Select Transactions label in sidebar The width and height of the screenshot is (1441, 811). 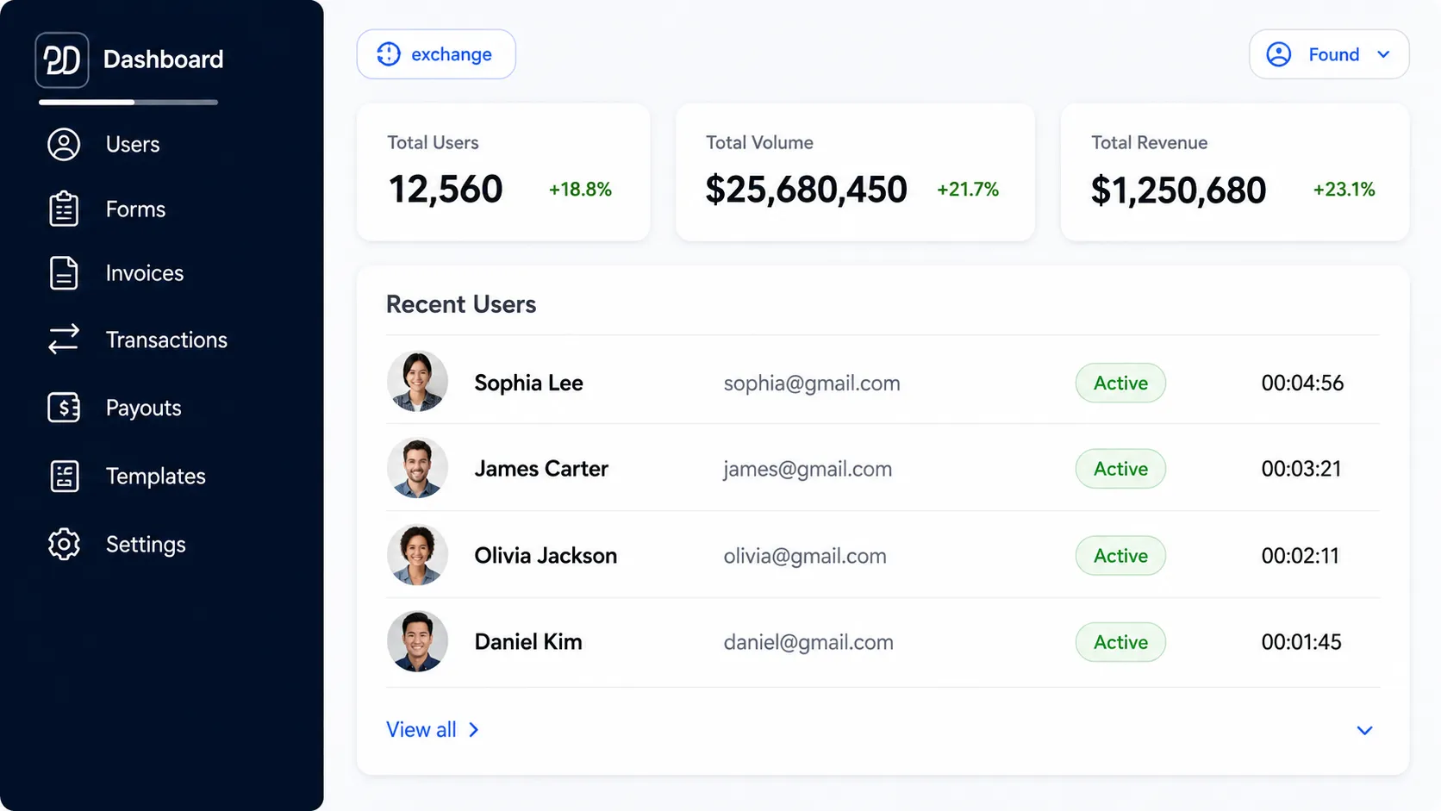166,340
